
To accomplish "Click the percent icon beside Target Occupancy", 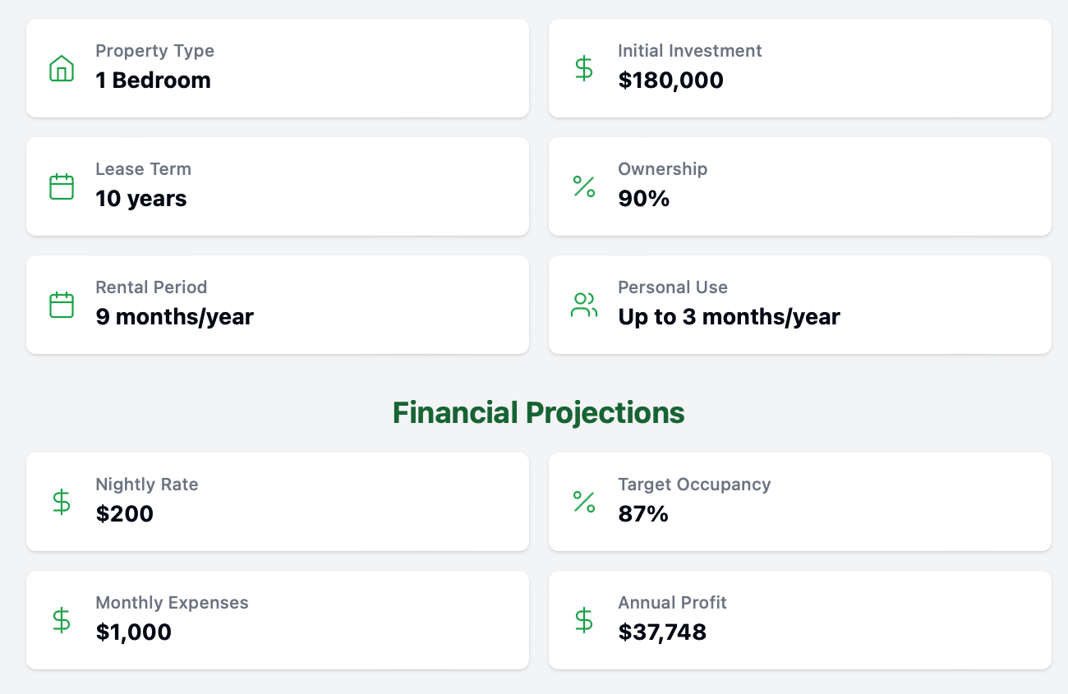I will (x=584, y=502).
